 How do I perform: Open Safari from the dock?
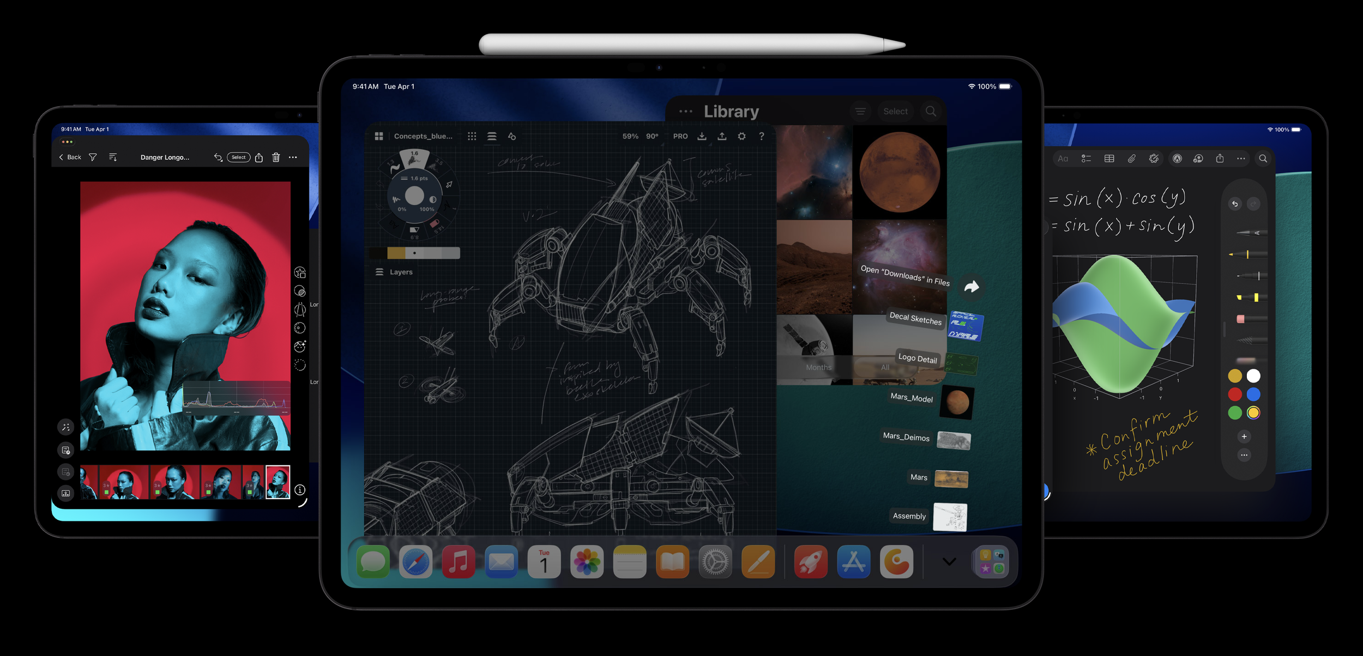pos(416,562)
